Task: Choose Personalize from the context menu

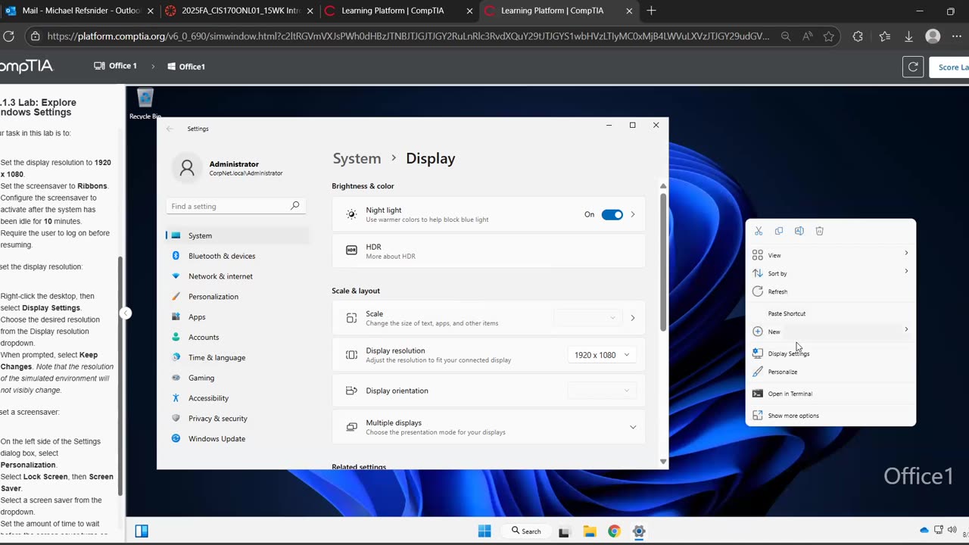Action: (830, 372)
